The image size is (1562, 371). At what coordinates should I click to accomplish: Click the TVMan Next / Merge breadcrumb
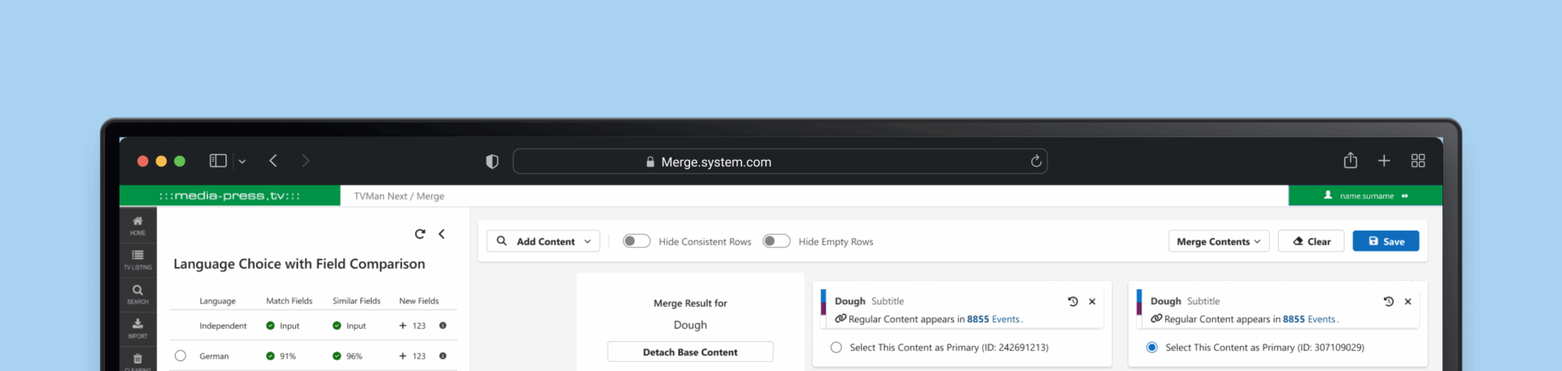[x=399, y=196]
